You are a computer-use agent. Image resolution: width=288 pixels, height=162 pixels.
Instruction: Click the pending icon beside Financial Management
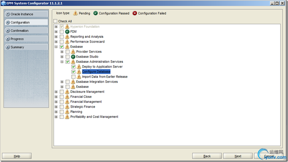point(67,102)
